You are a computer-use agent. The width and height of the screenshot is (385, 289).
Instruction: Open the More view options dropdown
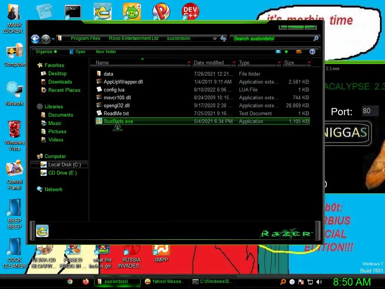pyautogui.click(x=286, y=52)
